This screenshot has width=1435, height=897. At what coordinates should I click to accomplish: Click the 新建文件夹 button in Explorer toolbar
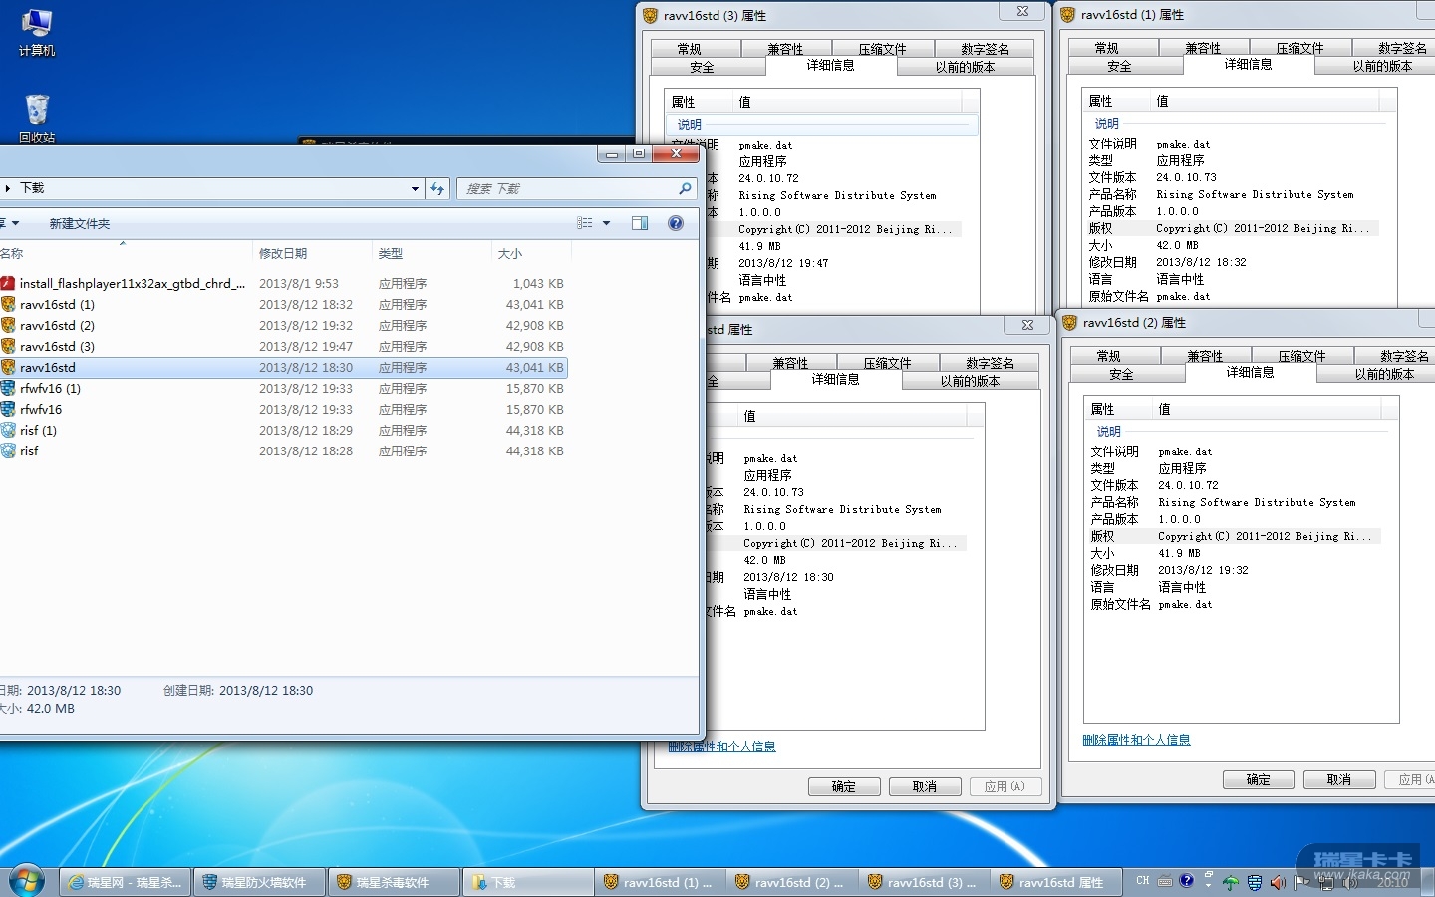80,224
